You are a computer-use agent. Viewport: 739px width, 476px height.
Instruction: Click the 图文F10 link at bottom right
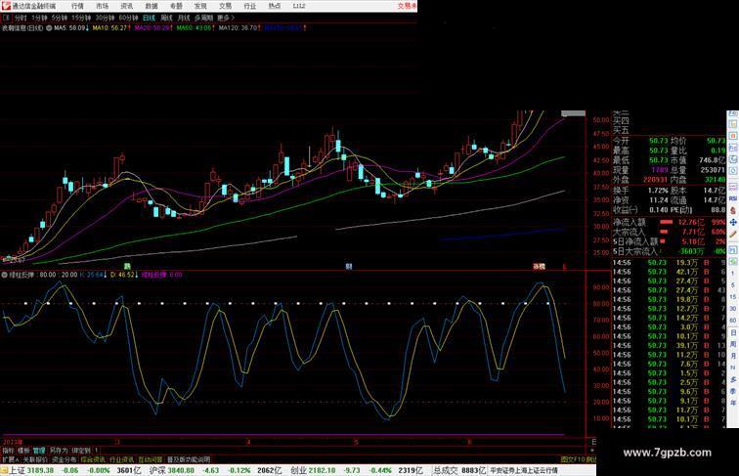click(573, 459)
